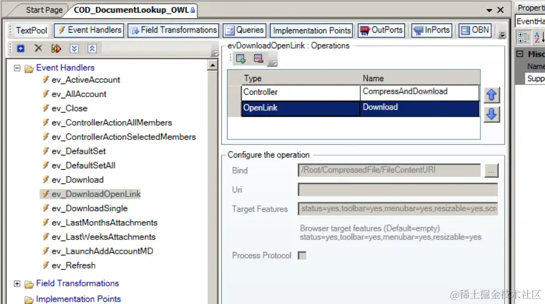Collapse the Event Handlers tree node
Screen dimensions: 545x304
pos(17,68)
